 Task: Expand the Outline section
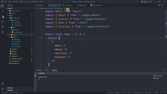pos(10,88)
